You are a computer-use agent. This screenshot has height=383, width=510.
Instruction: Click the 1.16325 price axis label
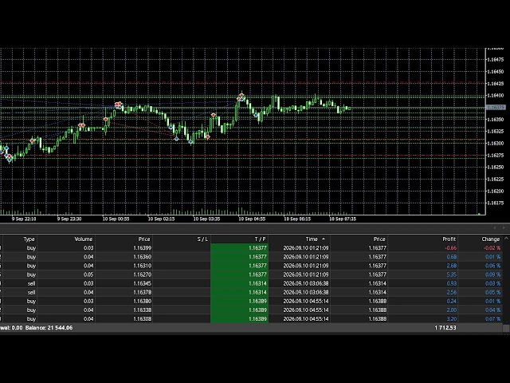(495, 131)
